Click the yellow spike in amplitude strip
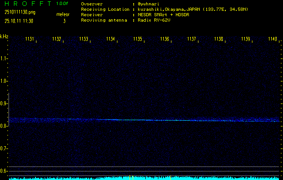 [130, 176]
